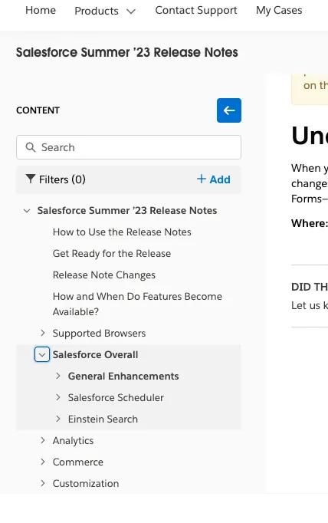This screenshot has height=523, width=328.
Task: Open How to Use the Release Notes
Action: [x=122, y=232]
